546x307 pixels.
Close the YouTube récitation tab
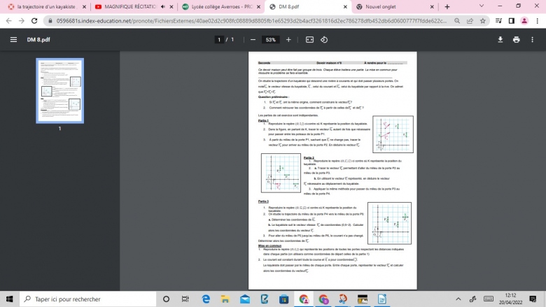click(x=171, y=6)
